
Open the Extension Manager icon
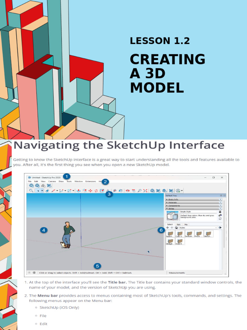pos(171,191)
